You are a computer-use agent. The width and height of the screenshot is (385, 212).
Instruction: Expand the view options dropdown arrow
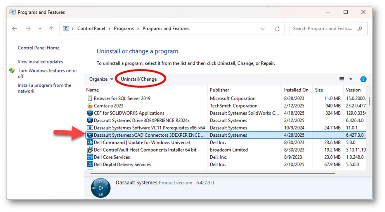tap(351, 79)
